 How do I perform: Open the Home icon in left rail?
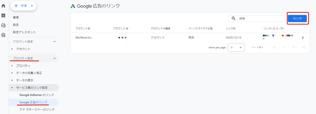[3, 6]
